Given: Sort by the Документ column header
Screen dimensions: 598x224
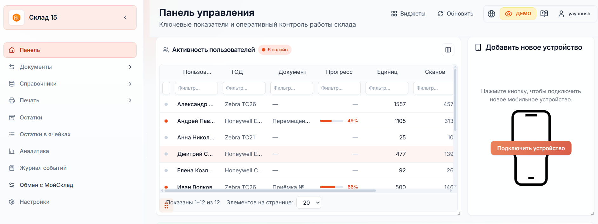Looking at the screenshot, I should pyautogui.click(x=292, y=72).
